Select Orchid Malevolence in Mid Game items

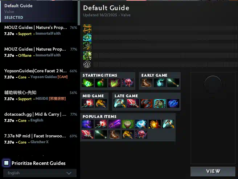click(87, 103)
